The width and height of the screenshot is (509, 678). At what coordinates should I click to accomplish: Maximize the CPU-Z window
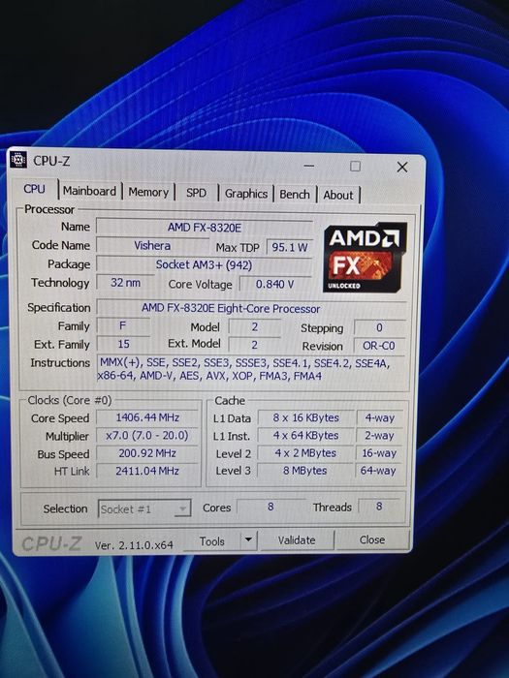point(356,166)
